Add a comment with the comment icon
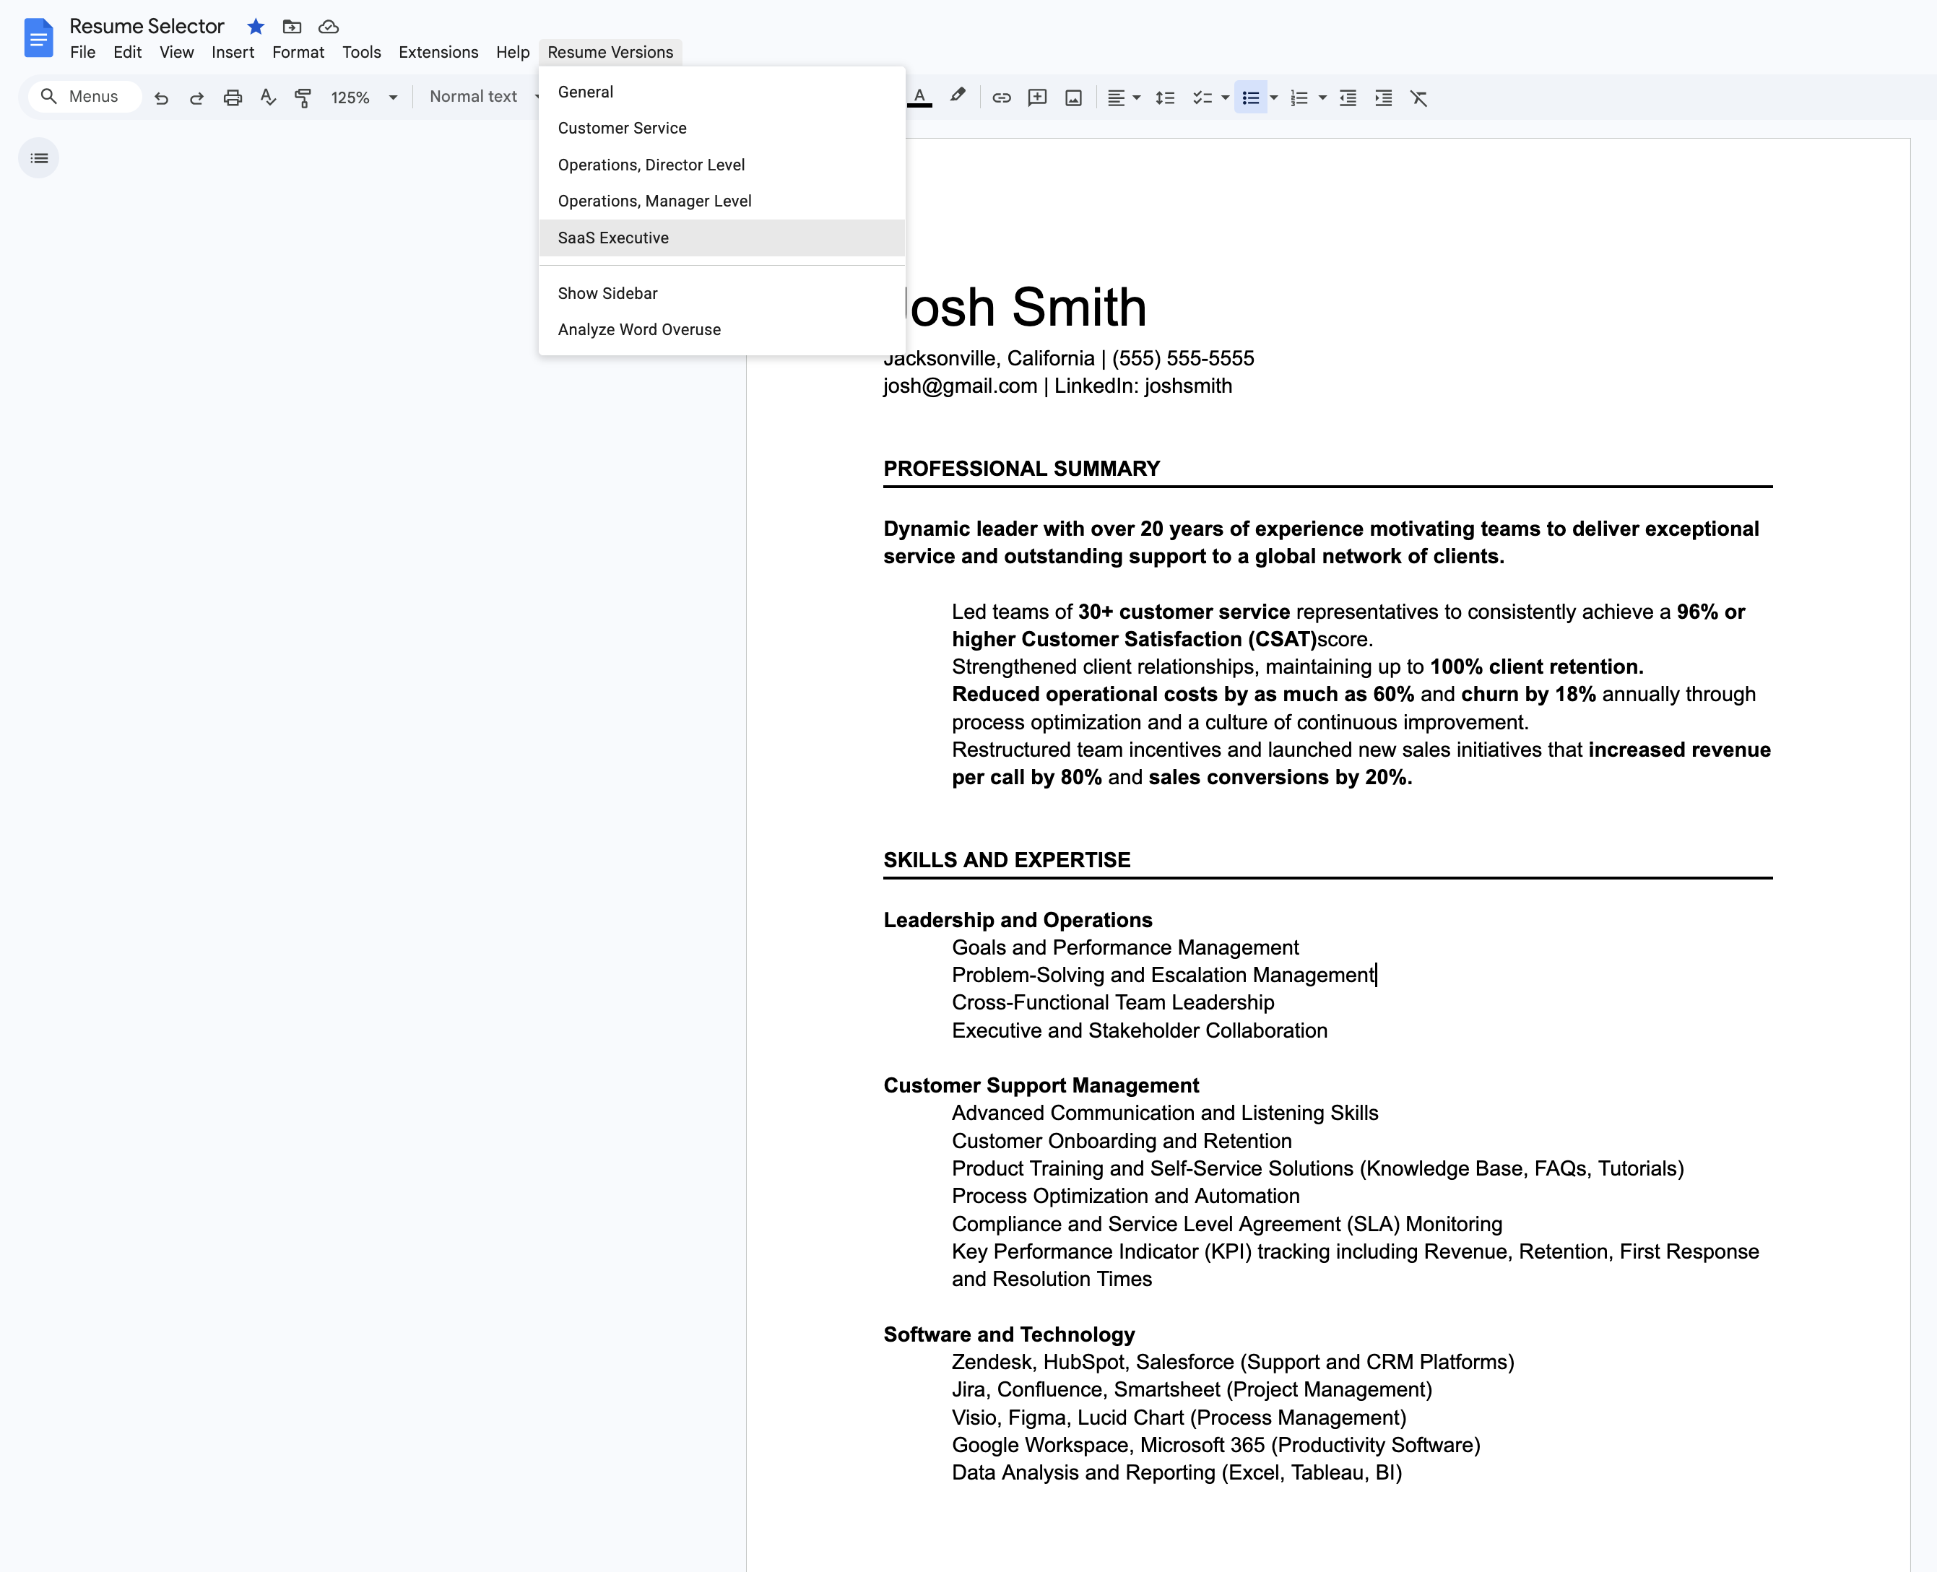 pos(1038,97)
